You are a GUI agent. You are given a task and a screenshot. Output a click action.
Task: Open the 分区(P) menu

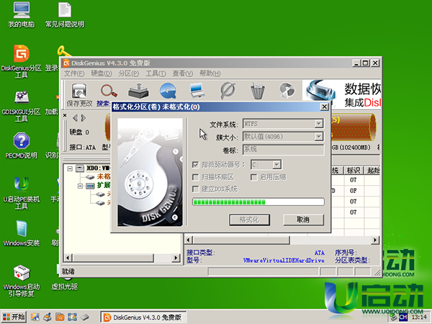click(128, 73)
